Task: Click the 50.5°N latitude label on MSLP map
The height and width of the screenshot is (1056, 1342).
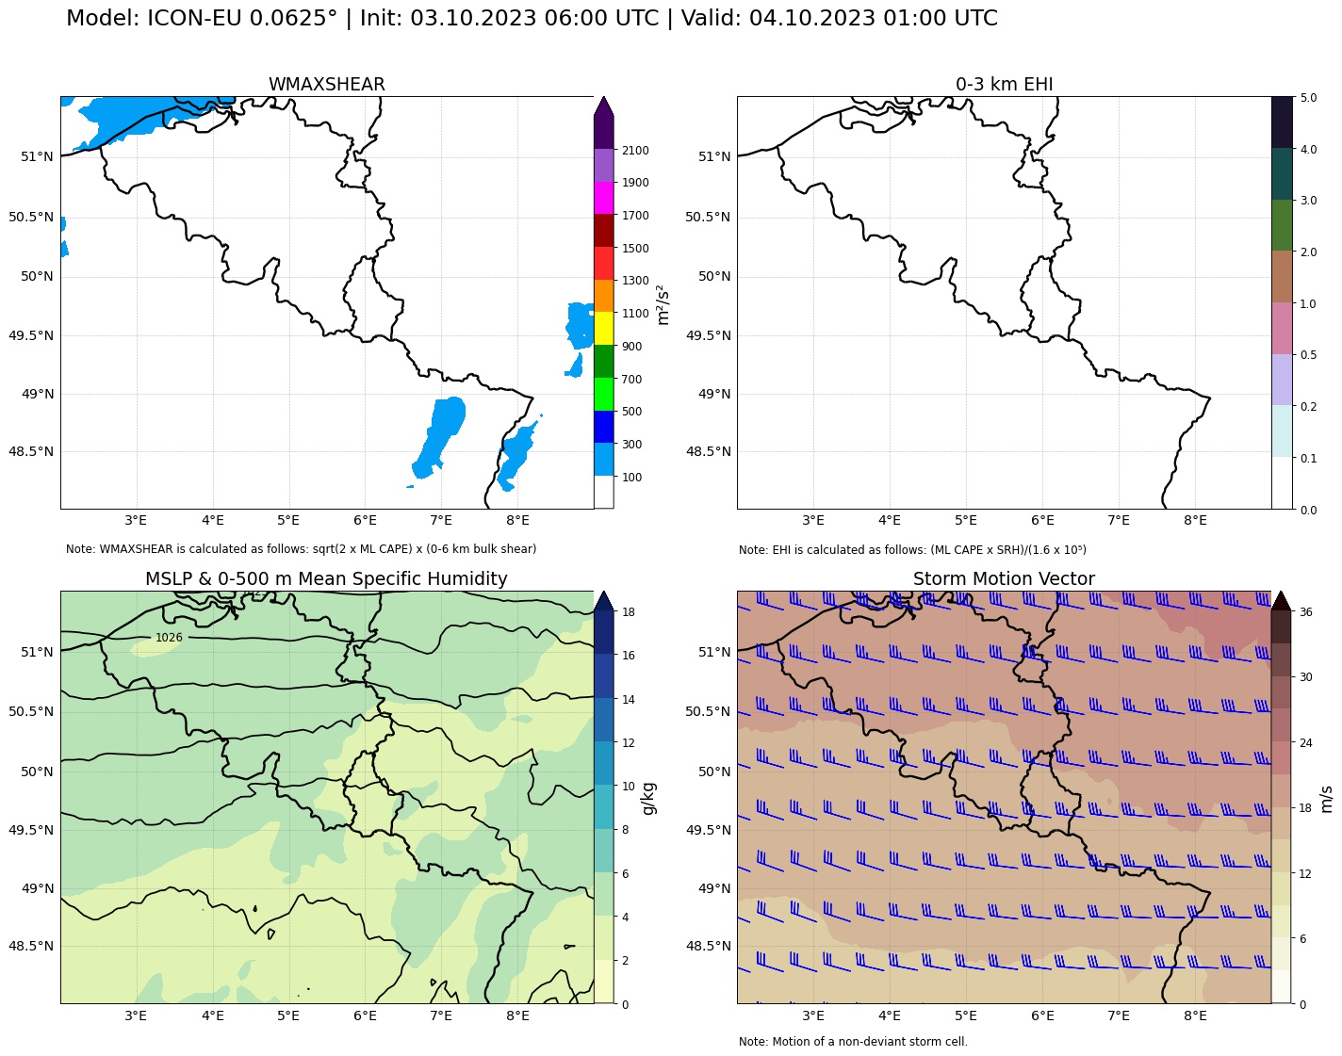Action: point(31,711)
